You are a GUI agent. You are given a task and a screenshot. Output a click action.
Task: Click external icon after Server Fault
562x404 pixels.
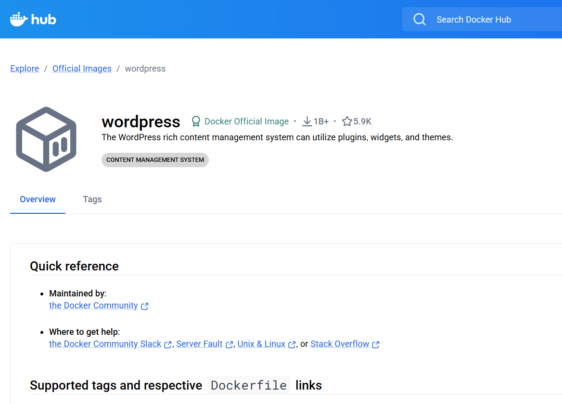pyautogui.click(x=230, y=344)
